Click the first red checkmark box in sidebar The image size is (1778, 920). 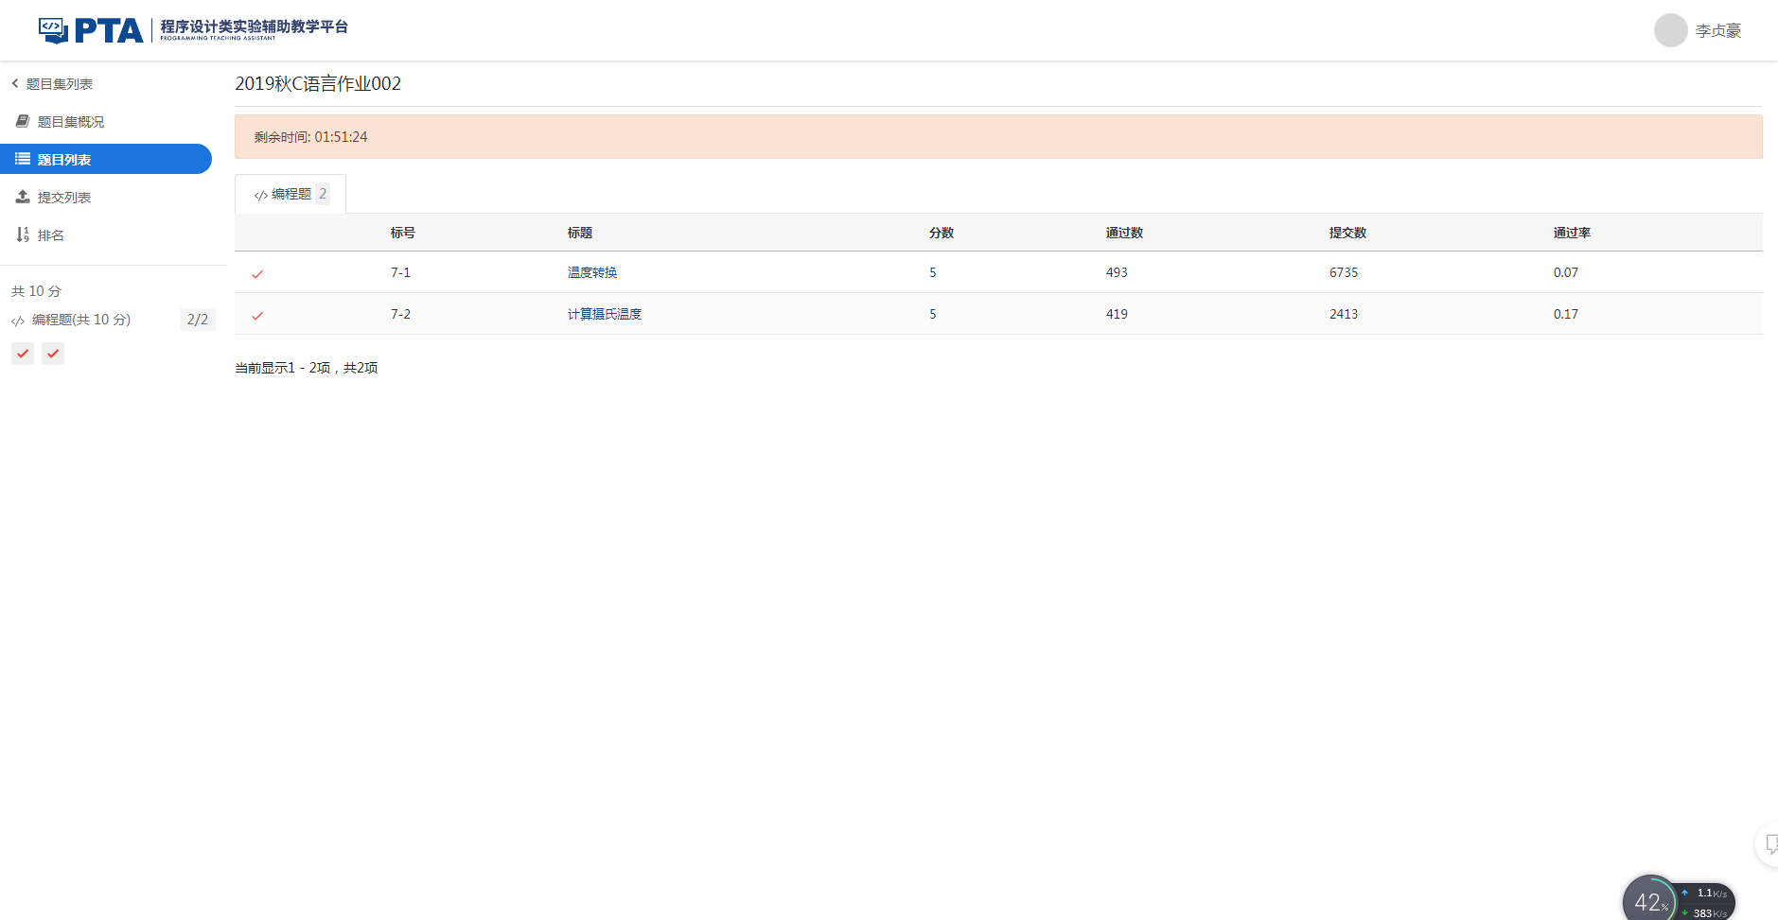click(x=23, y=354)
